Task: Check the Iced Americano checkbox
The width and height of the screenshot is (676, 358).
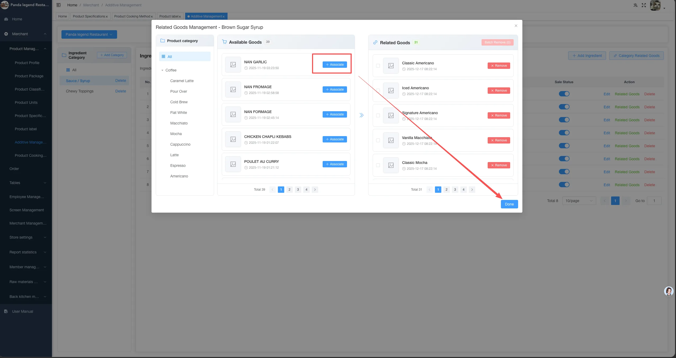Action: (x=378, y=91)
